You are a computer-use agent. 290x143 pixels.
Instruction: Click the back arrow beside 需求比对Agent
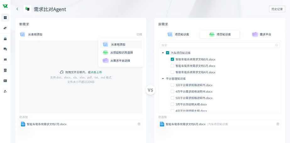17,9
